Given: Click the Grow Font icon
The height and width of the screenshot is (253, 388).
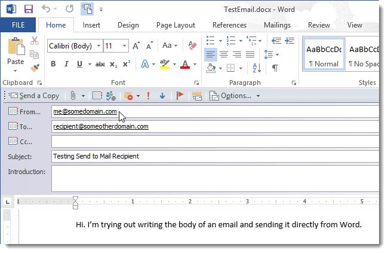Looking at the screenshot, I should [136, 46].
